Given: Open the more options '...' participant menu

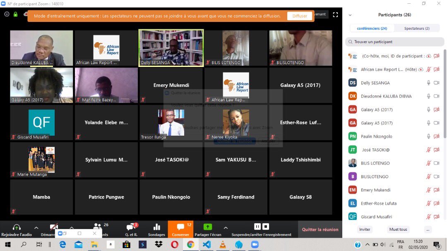Looking at the screenshot, I should coord(428,229).
